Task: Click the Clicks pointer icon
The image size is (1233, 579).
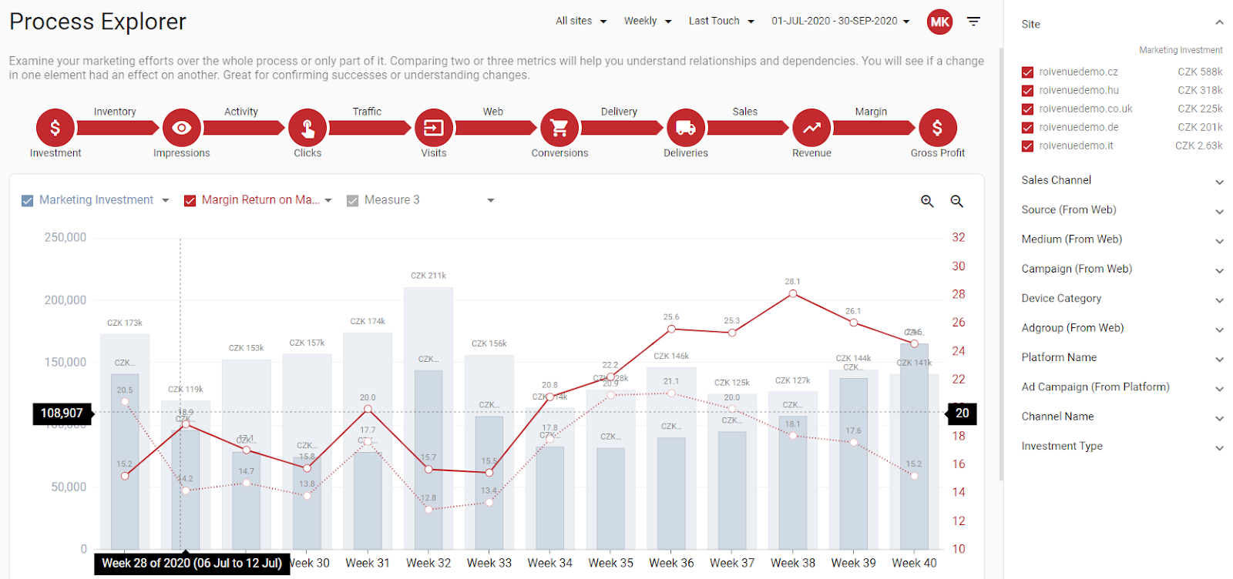Action: click(x=307, y=128)
